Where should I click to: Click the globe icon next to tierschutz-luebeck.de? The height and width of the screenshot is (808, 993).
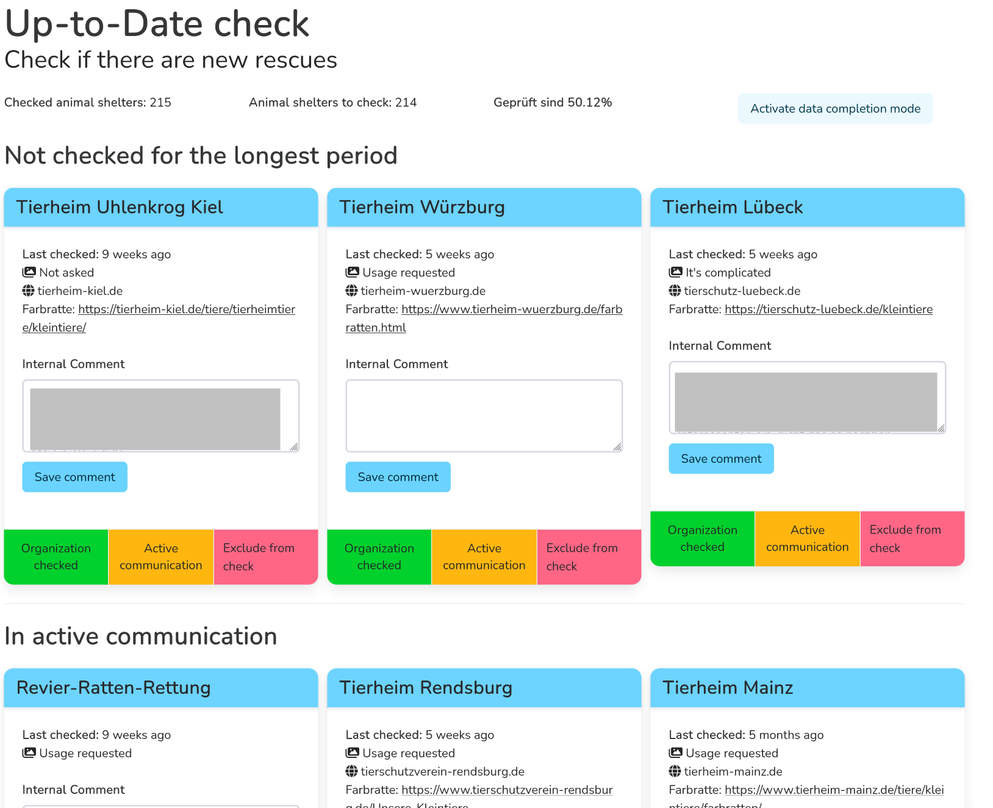click(x=675, y=291)
